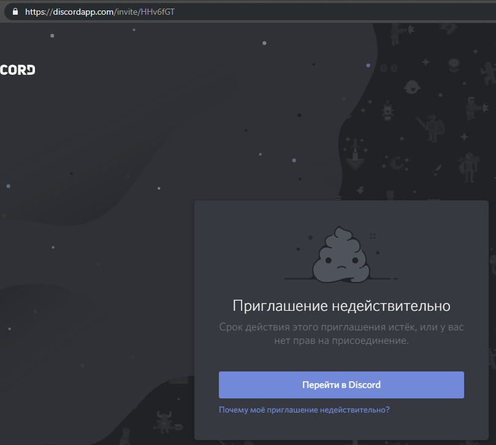496x445 pixels.
Task: Click the invite expired description text
Action: click(x=341, y=333)
